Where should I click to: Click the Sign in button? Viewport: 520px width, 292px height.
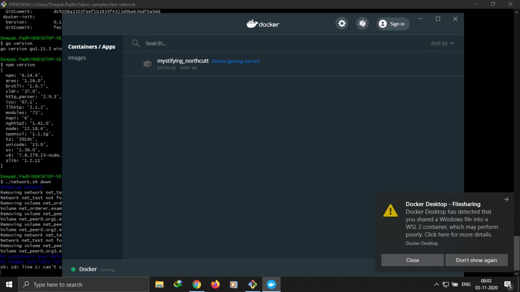tap(393, 24)
